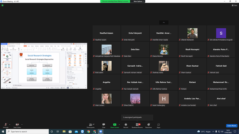This screenshot has height=134, width=239.
Task: Open Task View on the taskbar
Action: point(58,131)
